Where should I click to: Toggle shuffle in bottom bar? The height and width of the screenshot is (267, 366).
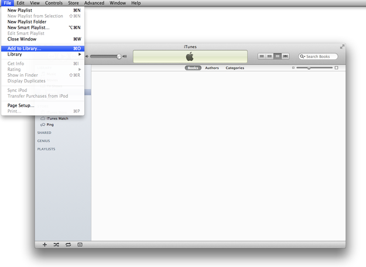pyautogui.click(x=56, y=245)
